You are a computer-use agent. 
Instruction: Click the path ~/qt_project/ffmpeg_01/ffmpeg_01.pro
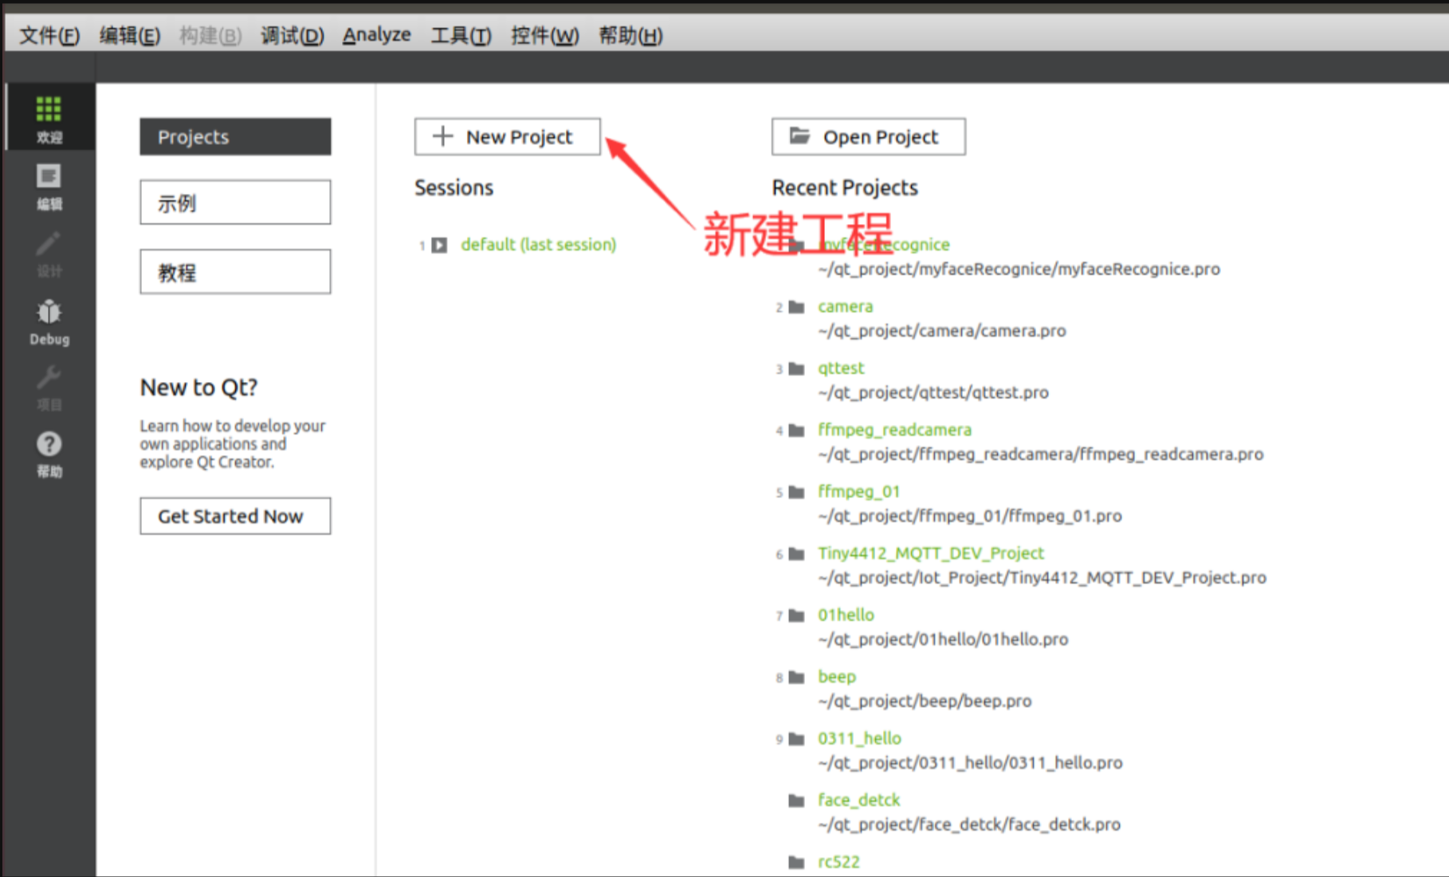969,517
